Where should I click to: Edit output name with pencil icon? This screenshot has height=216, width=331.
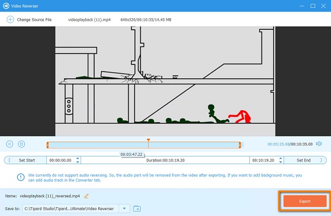[87, 196]
